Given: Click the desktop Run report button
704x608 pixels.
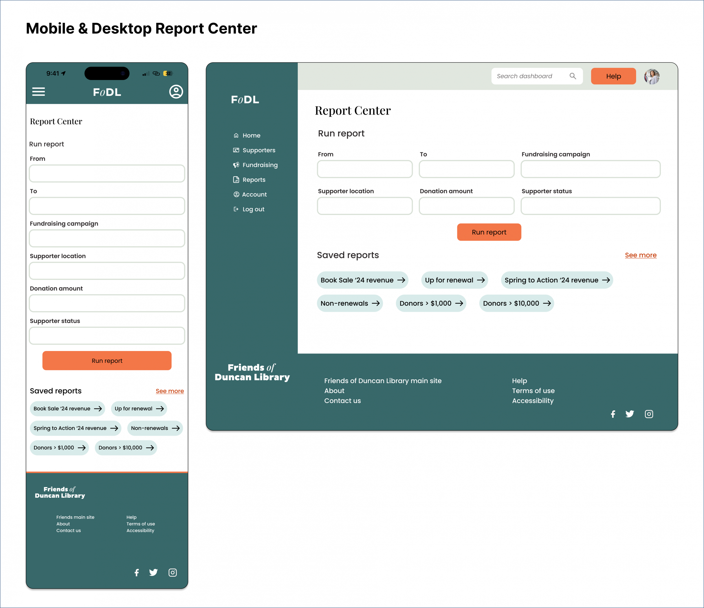Looking at the screenshot, I should pyautogui.click(x=489, y=232).
